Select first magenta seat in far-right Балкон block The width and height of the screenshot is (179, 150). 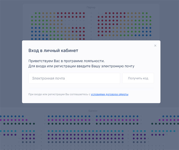click(160, 120)
